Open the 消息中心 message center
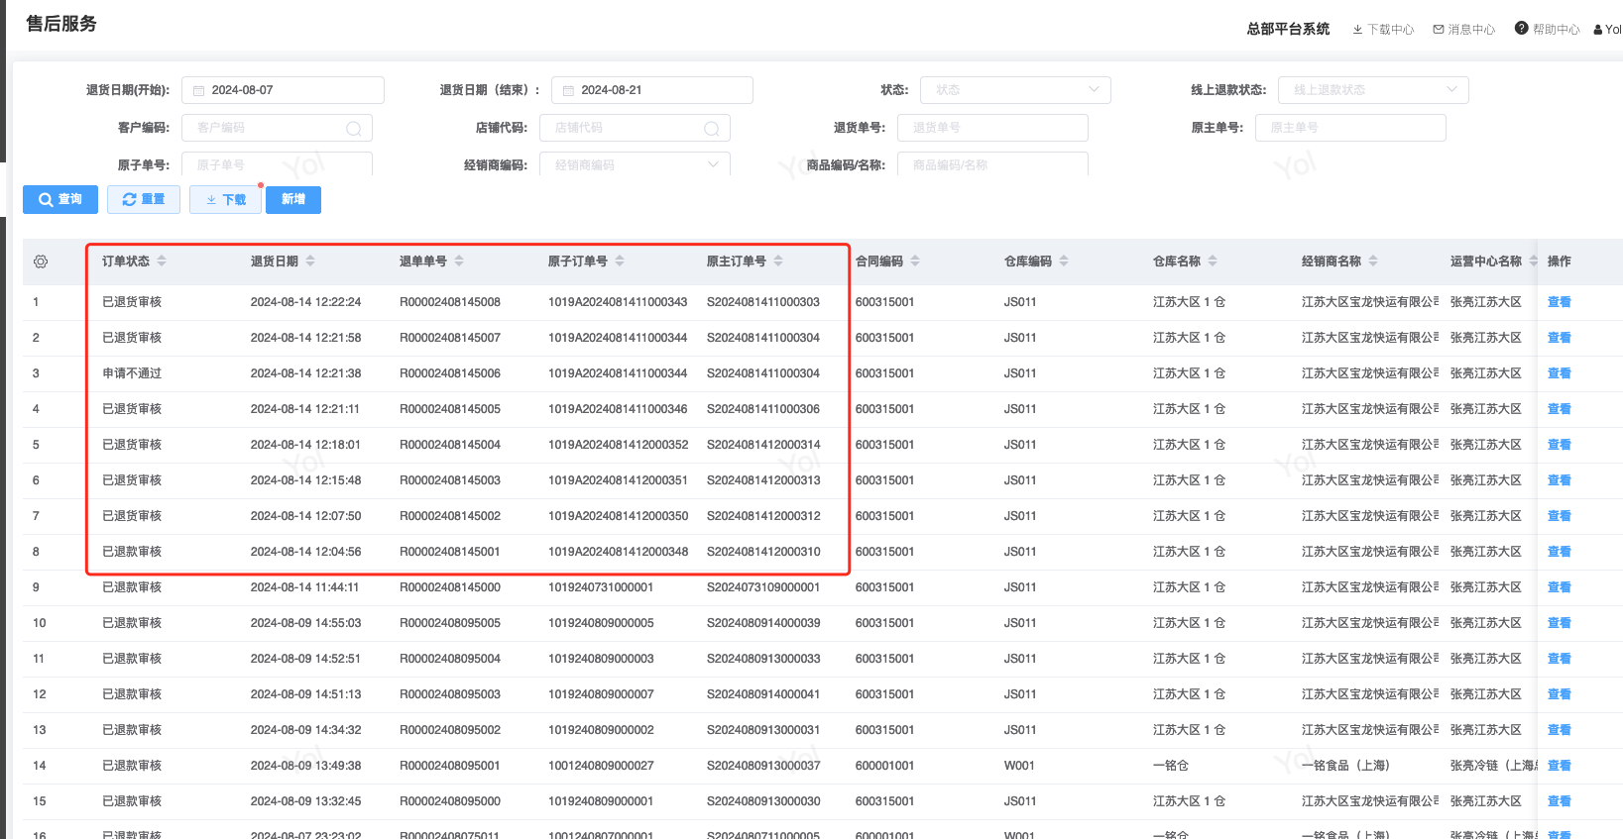Viewport: 1623px width, 839px height. pyautogui.click(x=1463, y=30)
